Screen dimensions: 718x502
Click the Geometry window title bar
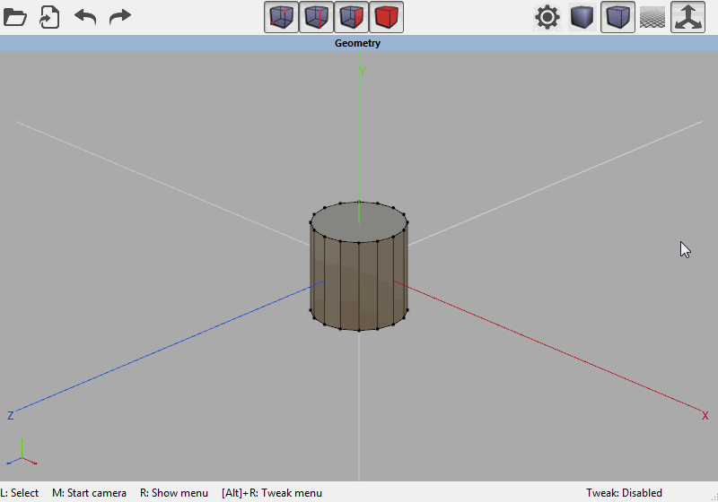click(x=357, y=43)
